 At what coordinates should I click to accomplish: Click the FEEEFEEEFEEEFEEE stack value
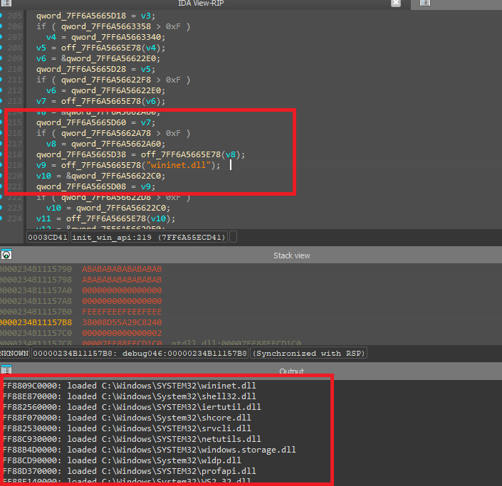pyautogui.click(x=122, y=311)
